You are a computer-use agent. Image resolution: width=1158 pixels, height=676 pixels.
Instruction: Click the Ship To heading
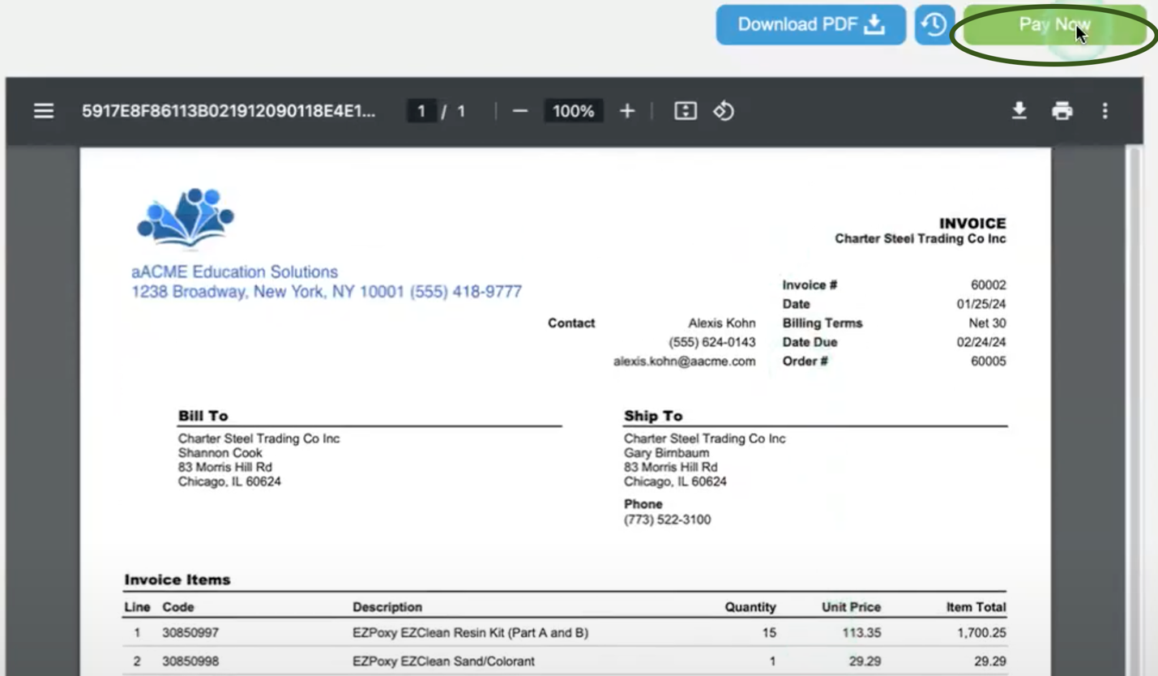(x=653, y=416)
